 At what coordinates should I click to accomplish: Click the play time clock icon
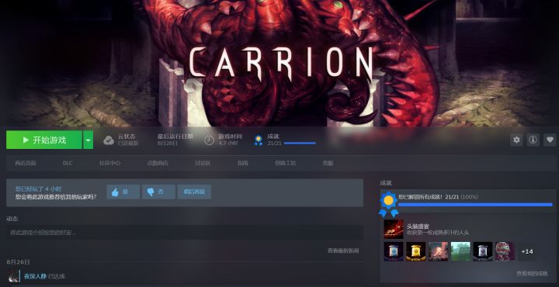coord(210,140)
